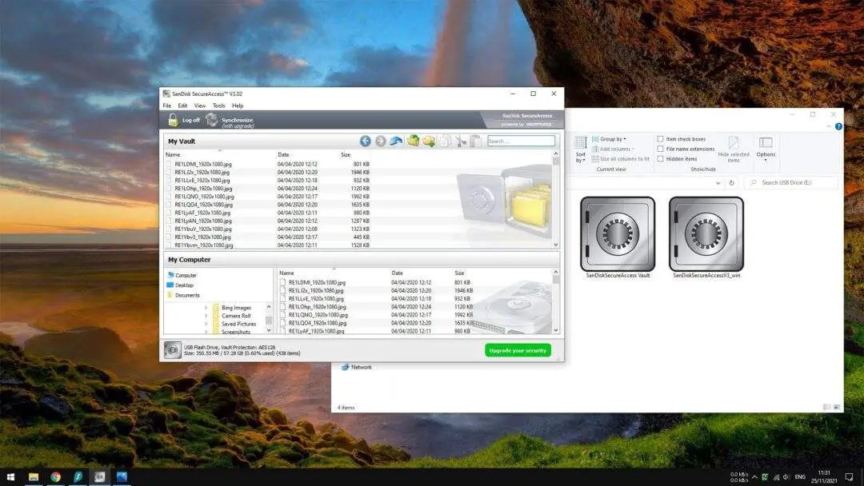Select the add files to vault folder icon
Screen dimensions: 864x486
(x=413, y=141)
